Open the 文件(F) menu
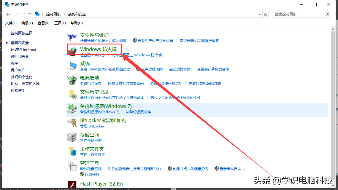The height and width of the screenshot is (190, 338). pyautogui.click(x=11, y=23)
